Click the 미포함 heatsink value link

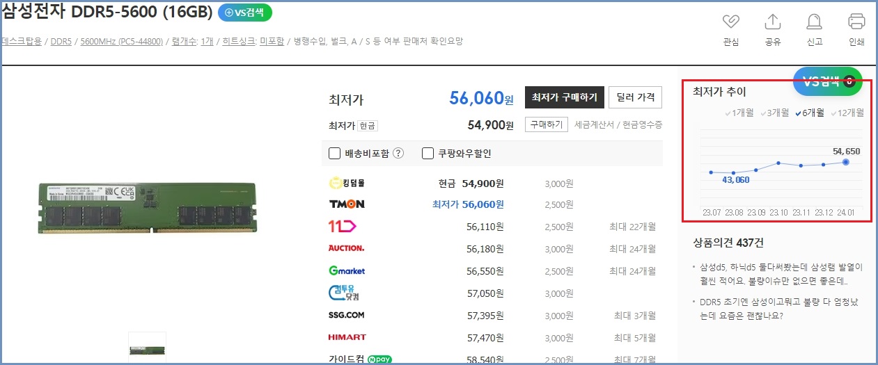(272, 41)
